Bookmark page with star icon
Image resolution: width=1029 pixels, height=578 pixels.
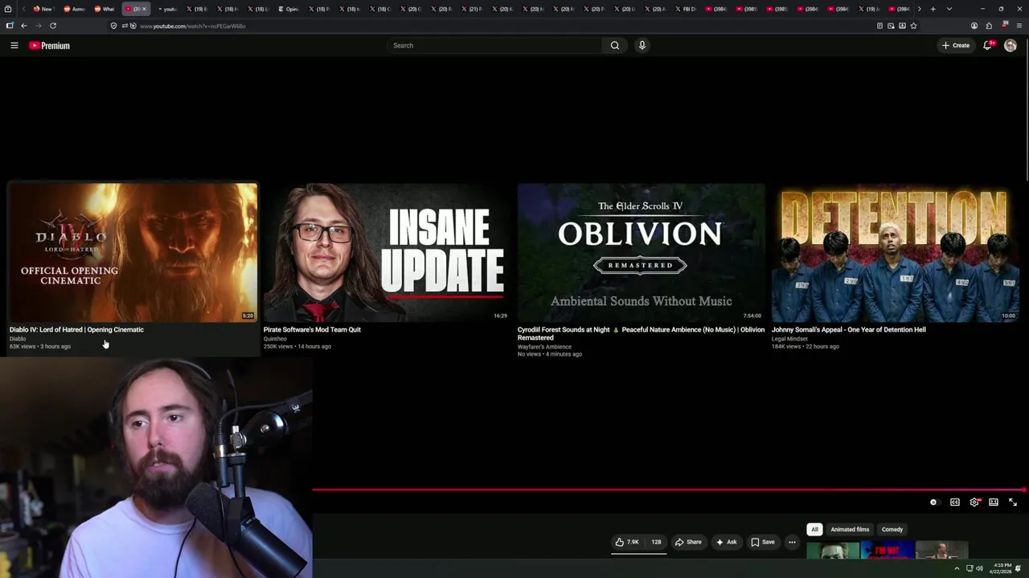(913, 26)
